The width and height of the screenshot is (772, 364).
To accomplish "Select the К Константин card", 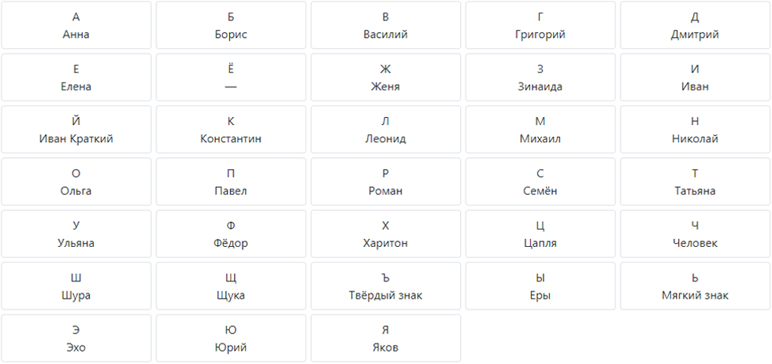I will (x=231, y=130).
